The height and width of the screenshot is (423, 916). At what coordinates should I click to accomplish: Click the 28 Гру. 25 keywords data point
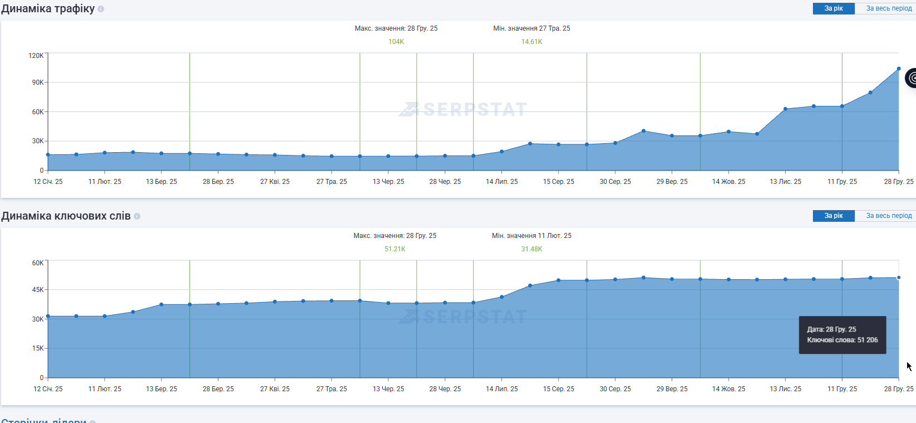[899, 278]
